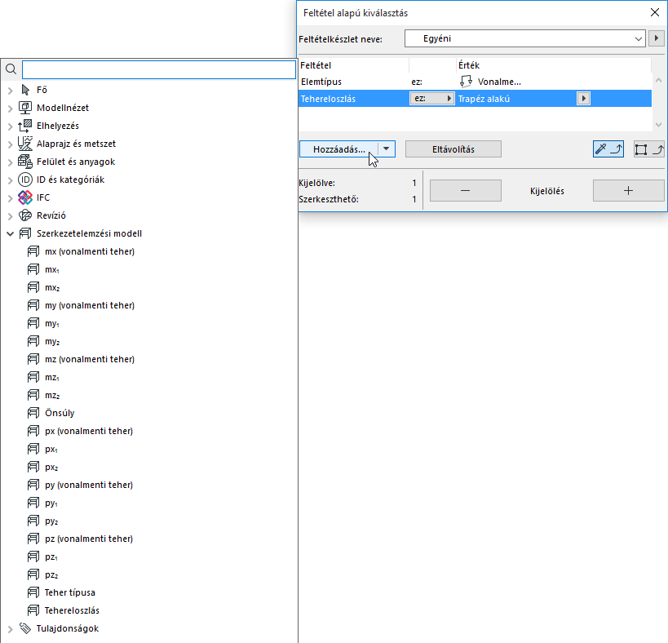Select the Elemtípus criteria row
Screen dimensions: 668x643
coord(475,82)
